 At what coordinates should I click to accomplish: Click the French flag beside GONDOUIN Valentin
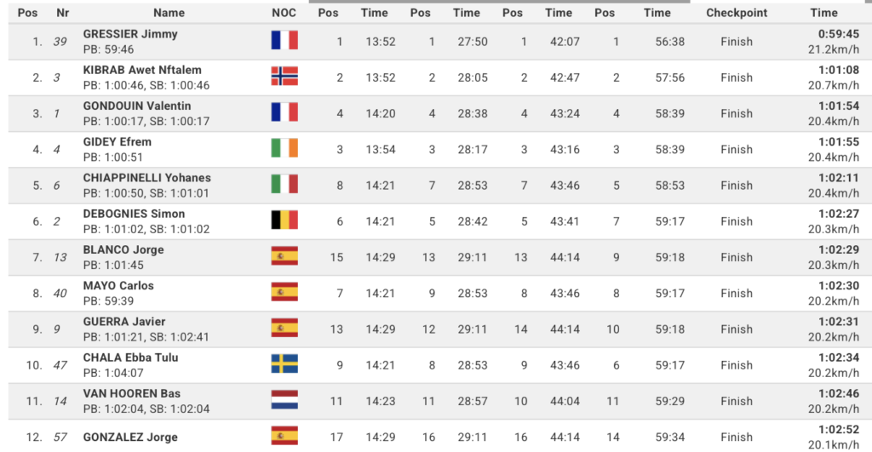tap(284, 112)
